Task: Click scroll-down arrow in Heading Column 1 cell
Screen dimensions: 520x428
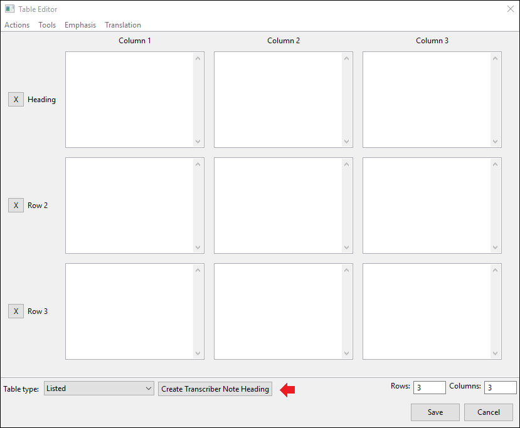Action: tap(198, 142)
